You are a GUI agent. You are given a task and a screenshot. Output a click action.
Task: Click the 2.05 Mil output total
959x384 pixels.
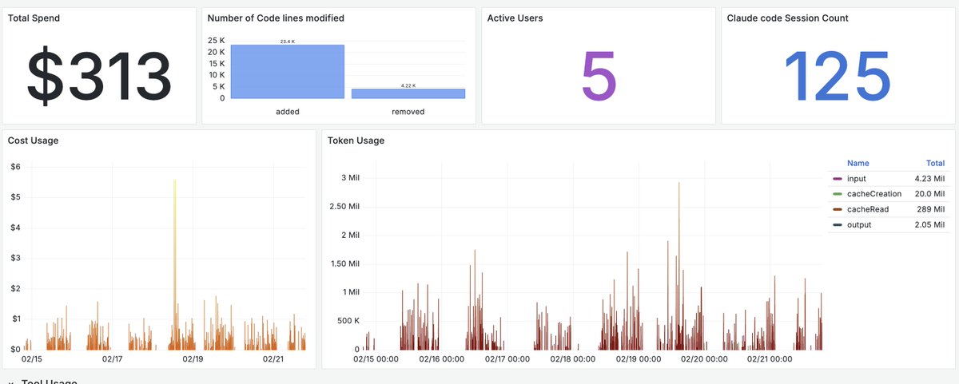pos(929,225)
